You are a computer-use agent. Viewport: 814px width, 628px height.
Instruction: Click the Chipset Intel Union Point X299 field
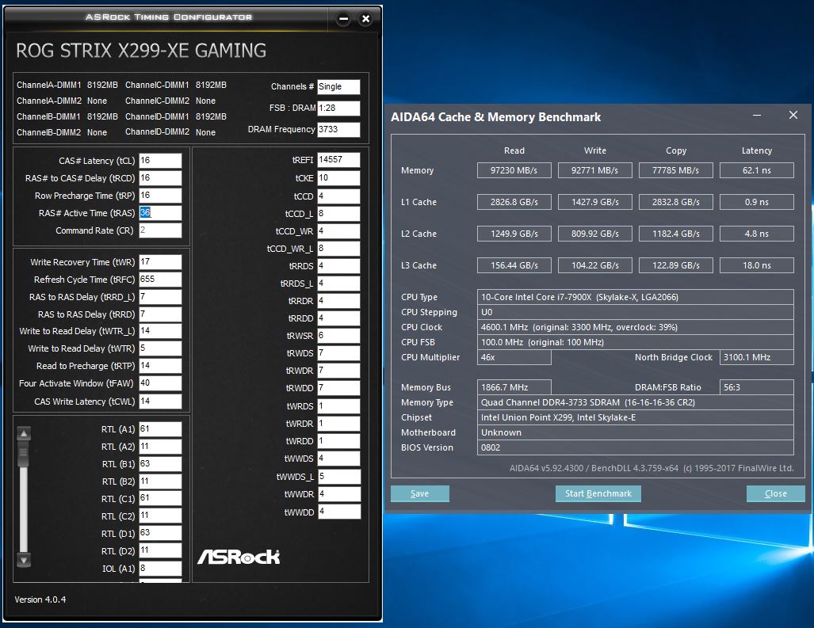(x=636, y=417)
